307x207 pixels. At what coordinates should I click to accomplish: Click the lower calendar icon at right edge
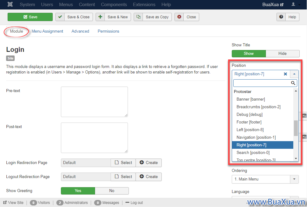305,137
